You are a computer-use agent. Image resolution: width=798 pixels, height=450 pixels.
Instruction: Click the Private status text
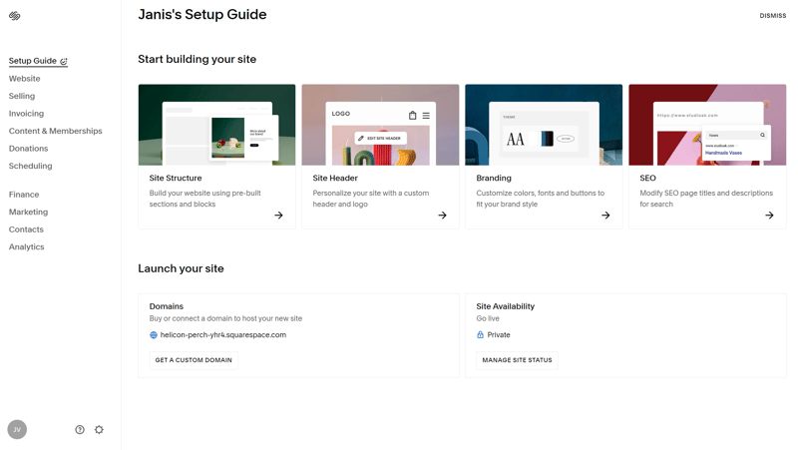coord(499,335)
